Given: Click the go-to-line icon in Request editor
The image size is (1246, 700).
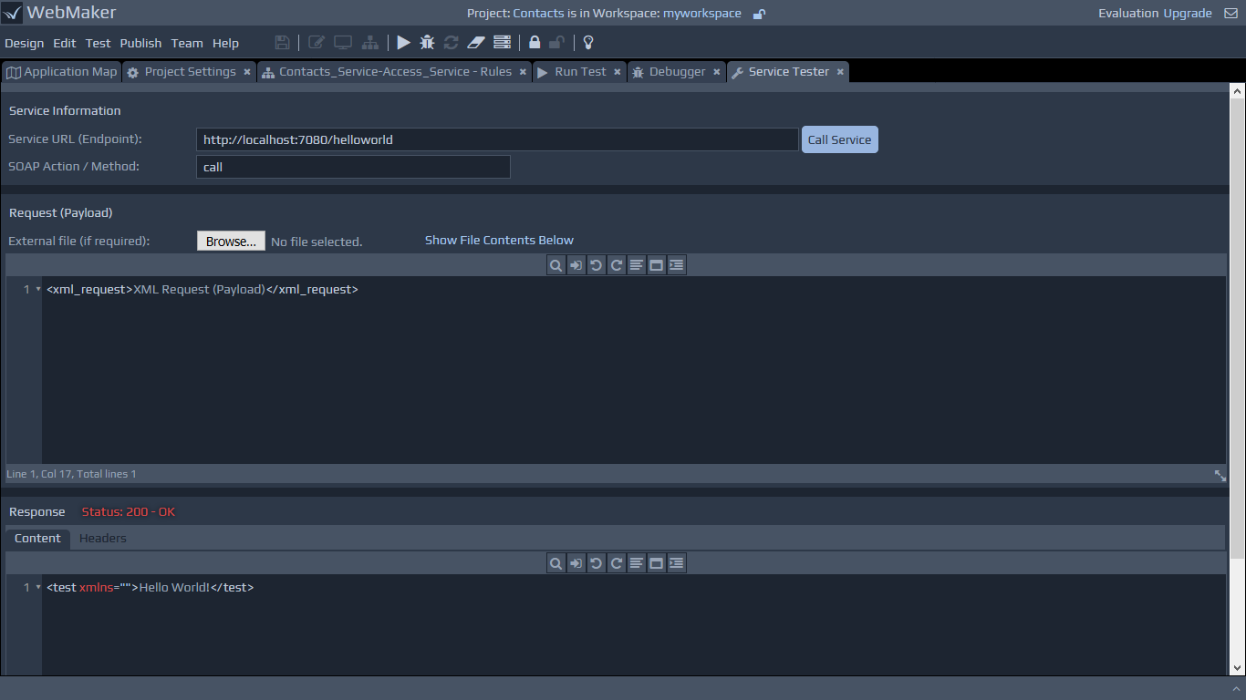Looking at the screenshot, I should tap(576, 265).
